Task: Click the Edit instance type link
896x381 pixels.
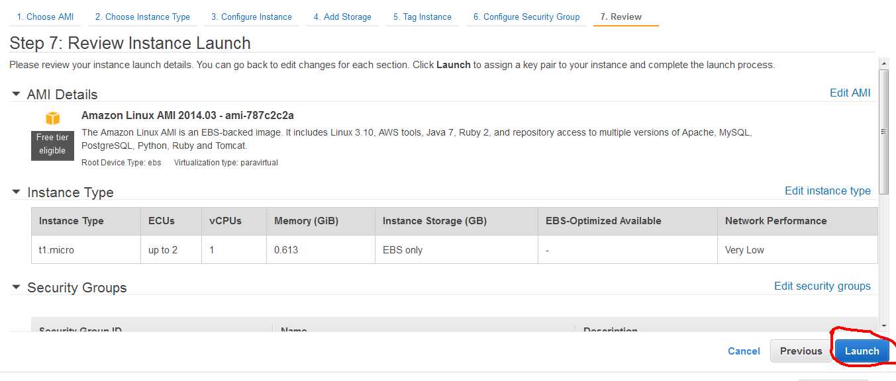Action: point(828,190)
